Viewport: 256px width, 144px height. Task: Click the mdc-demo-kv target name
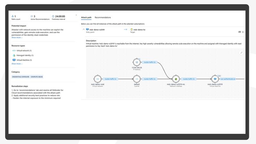140,30
